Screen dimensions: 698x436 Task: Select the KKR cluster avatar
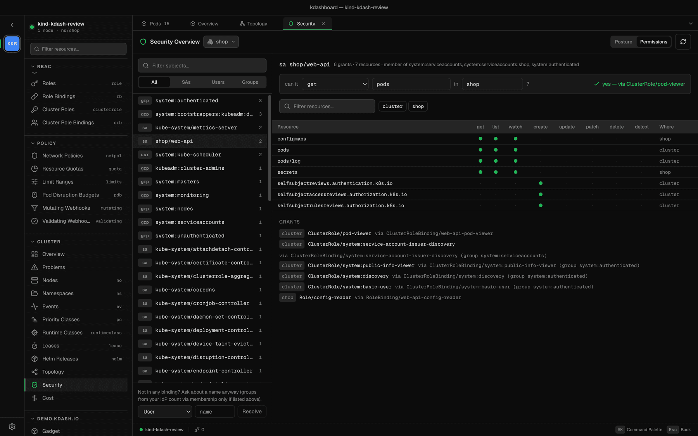12,44
